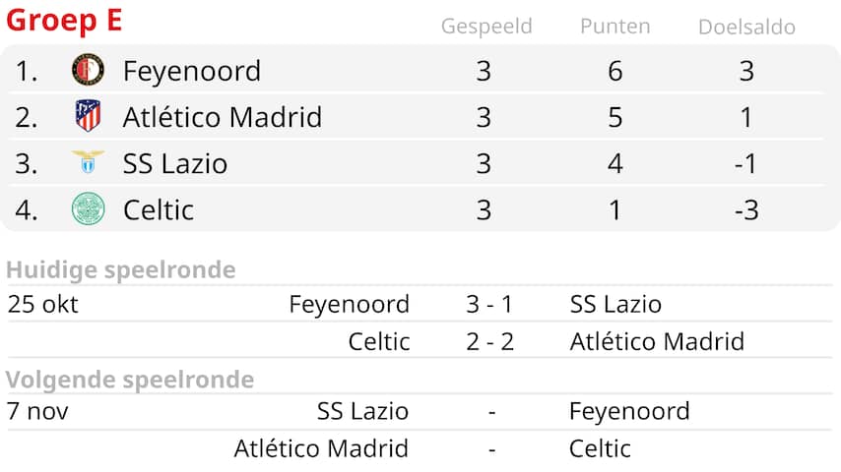Click SS Lazio in the 7 nov fixture
The width and height of the screenshot is (841, 472).
362,411
